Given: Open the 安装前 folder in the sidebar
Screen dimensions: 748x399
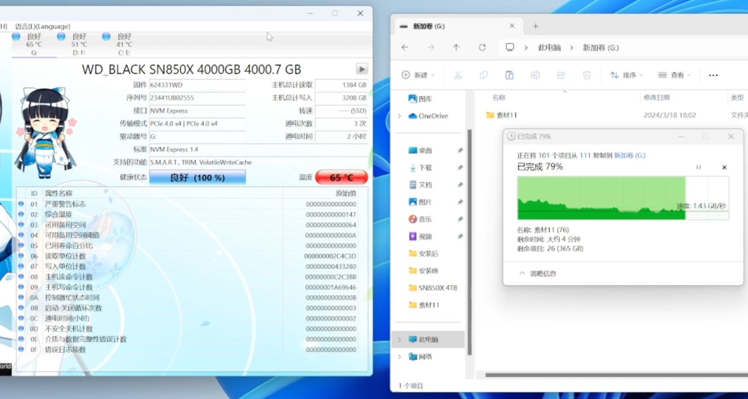Looking at the screenshot, I should [423, 271].
